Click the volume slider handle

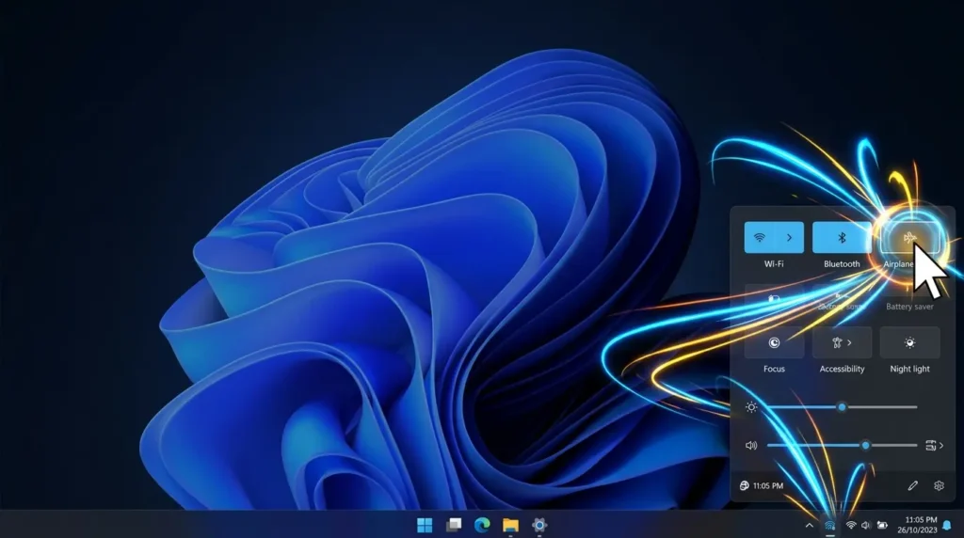866,445
